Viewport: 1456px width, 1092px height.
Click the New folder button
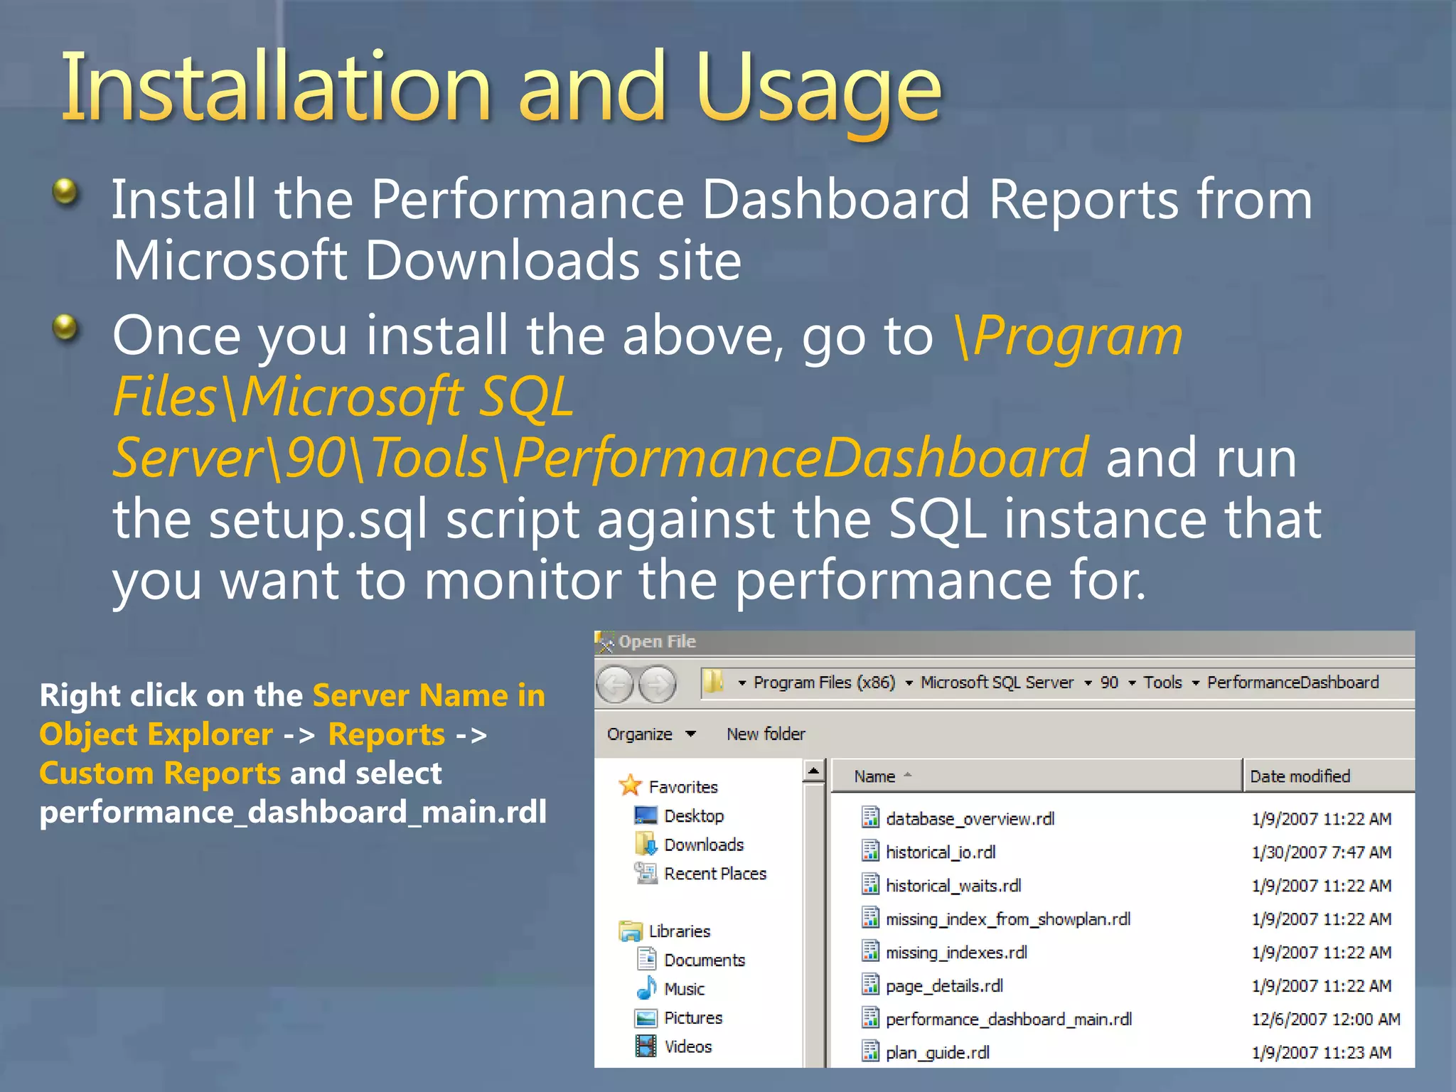766,734
